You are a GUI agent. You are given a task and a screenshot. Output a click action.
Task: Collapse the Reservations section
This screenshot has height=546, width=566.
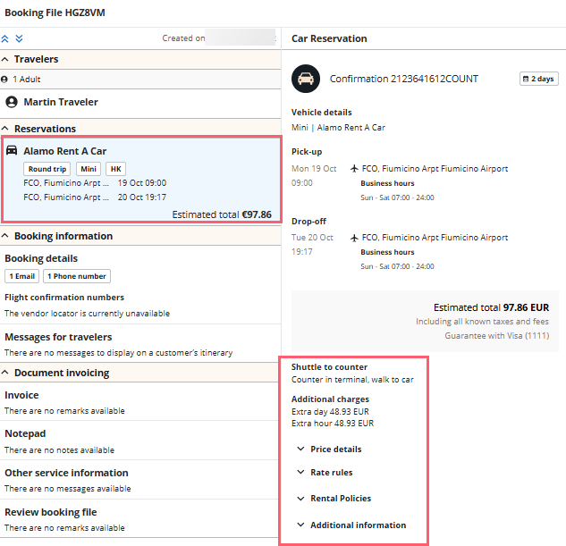click(5, 129)
